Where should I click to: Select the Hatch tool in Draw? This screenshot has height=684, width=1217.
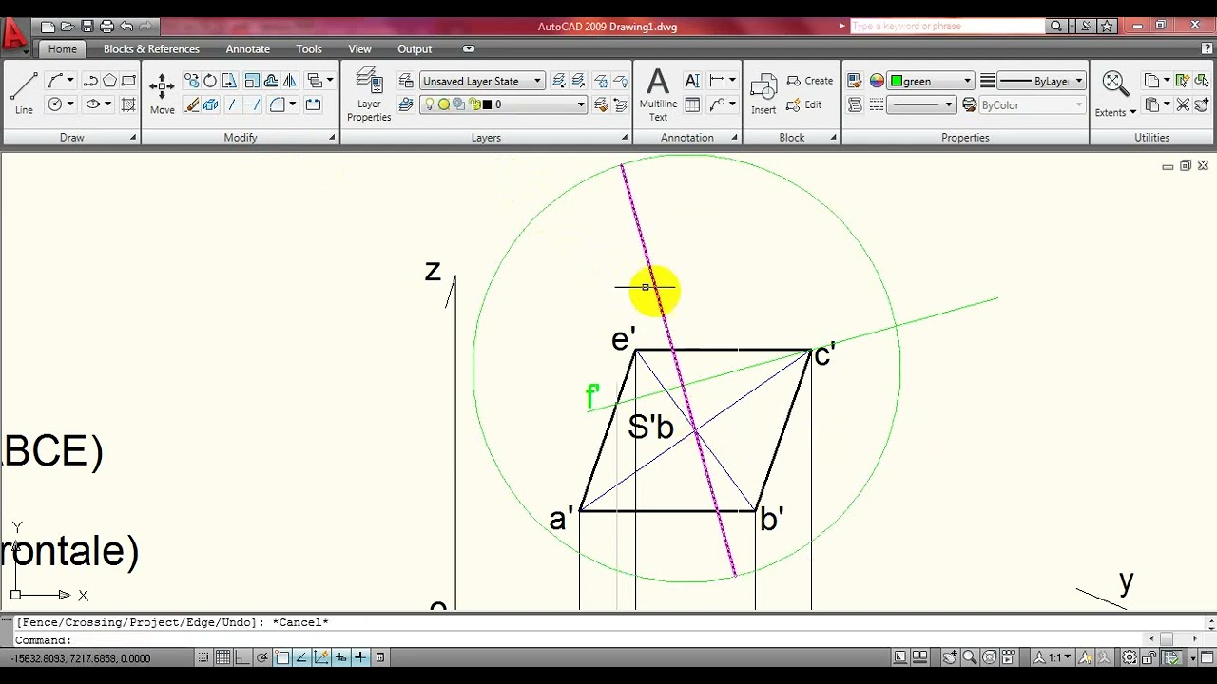click(x=128, y=104)
